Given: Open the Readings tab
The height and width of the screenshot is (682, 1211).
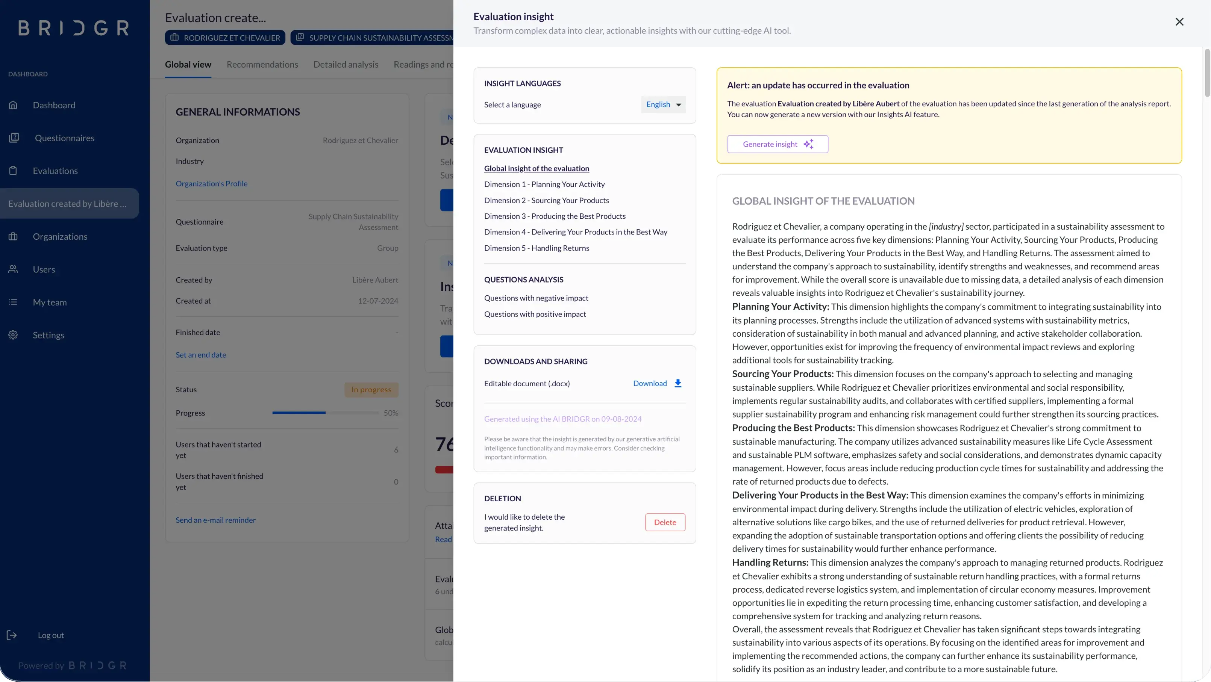Looking at the screenshot, I should coord(423,64).
